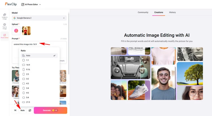Screen dimensions: 212x116
Task: Click the icon button beside Auto ratio
Action: click(30, 110)
